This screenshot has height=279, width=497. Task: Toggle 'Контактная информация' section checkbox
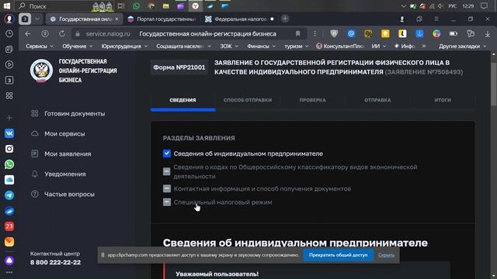167,188
